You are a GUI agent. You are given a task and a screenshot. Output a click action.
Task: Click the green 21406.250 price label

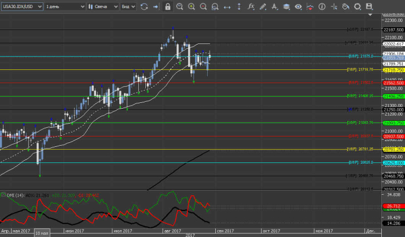point(393,97)
